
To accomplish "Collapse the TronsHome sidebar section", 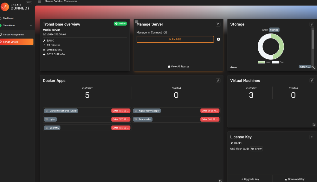I will [31, 25].
